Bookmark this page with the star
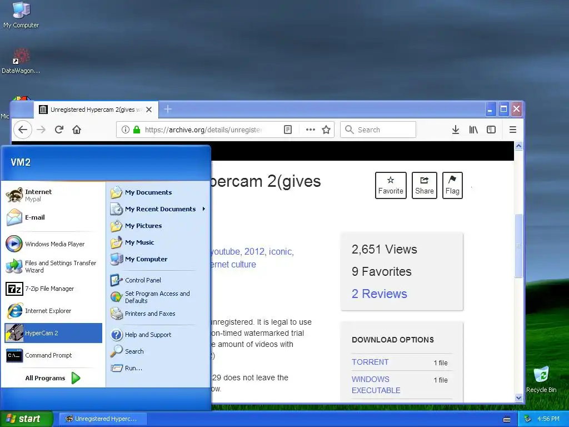This screenshot has width=569, height=427. tap(326, 130)
